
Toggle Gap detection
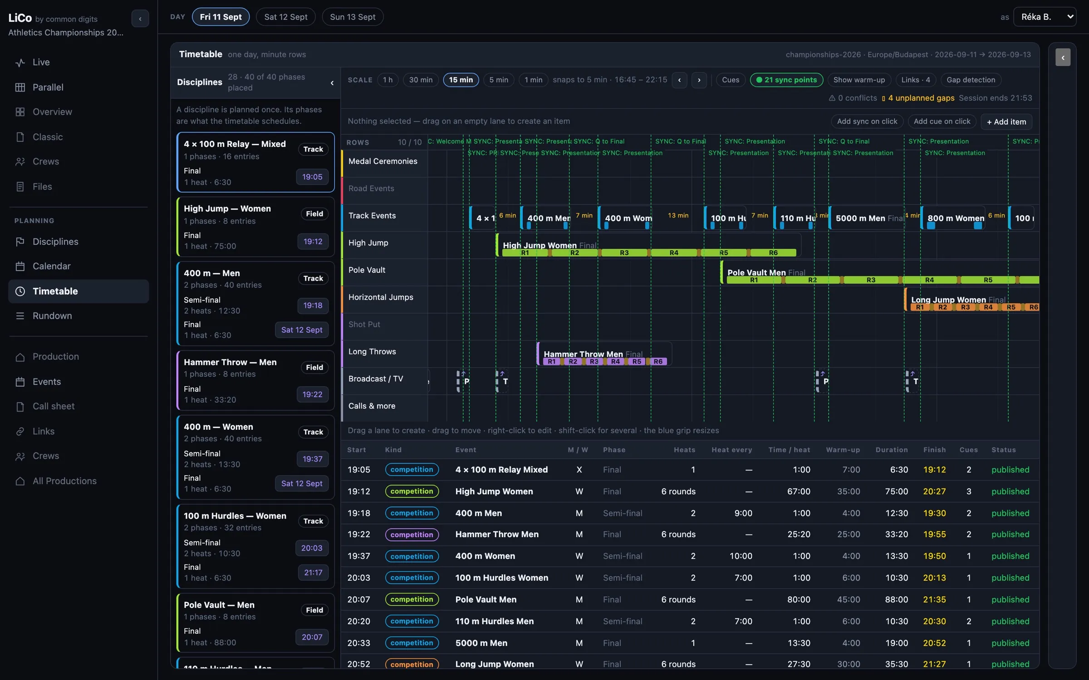pyautogui.click(x=971, y=80)
